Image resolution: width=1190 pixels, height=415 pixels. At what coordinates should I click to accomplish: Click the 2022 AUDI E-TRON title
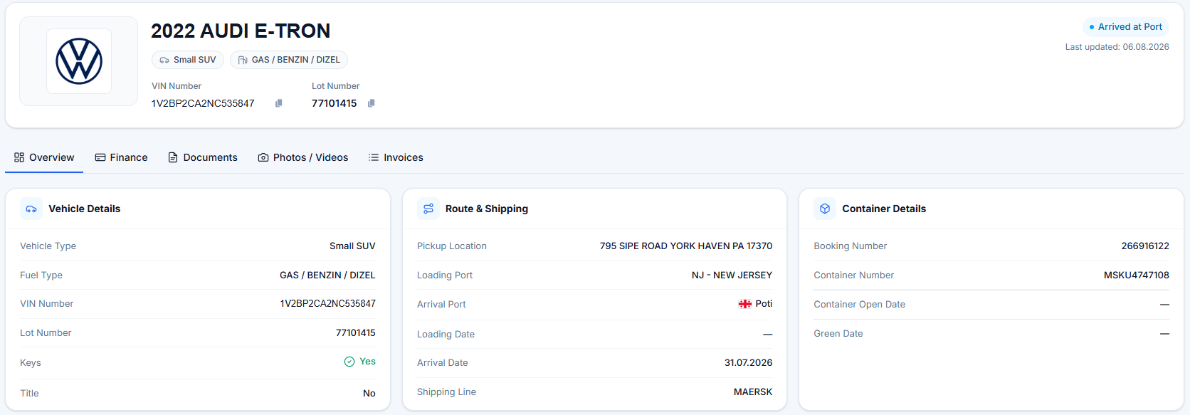[x=241, y=31]
